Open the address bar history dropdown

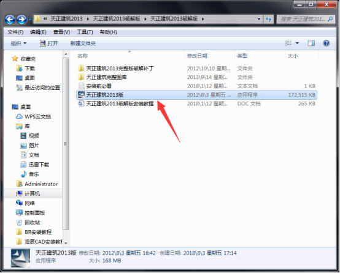(x=259, y=19)
